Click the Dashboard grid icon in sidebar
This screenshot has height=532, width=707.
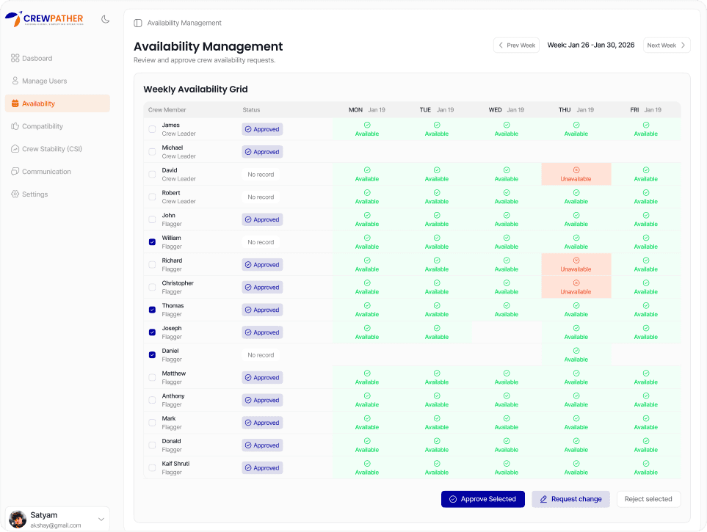click(15, 58)
